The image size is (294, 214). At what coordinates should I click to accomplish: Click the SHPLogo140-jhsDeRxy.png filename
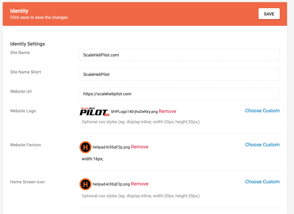[134, 112]
